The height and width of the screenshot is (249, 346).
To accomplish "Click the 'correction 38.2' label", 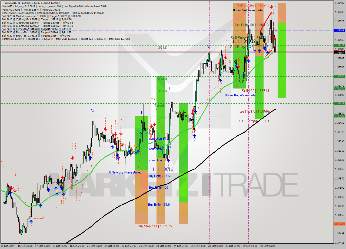I will pyautogui.click(x=159, y=138).
